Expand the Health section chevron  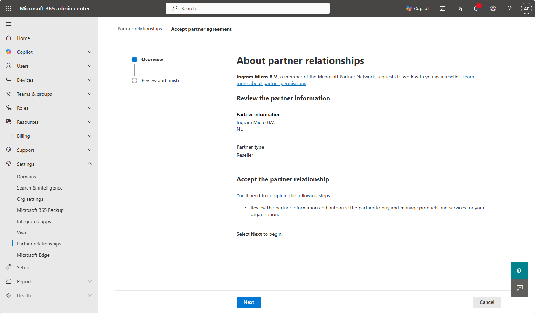coord(90,295)
